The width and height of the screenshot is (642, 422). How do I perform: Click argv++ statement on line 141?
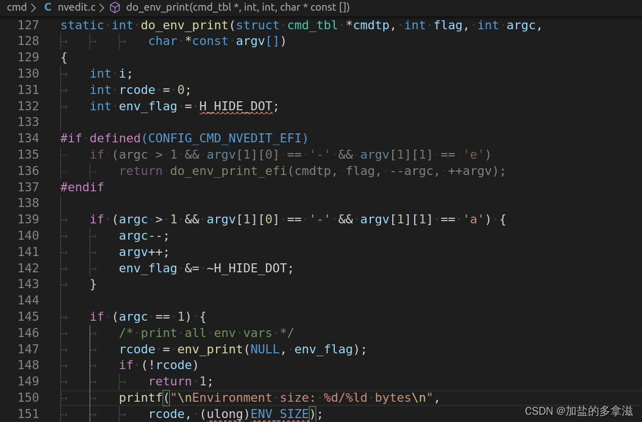[x=143, y=252]
